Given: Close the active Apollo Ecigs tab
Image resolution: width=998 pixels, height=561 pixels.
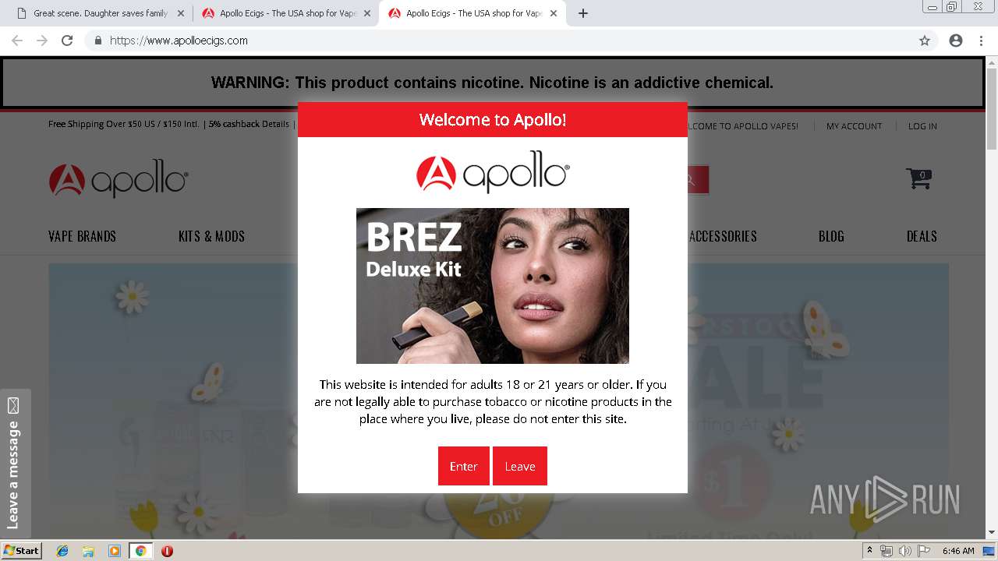Looking at the screenshot, I should (x=554, y=13).
